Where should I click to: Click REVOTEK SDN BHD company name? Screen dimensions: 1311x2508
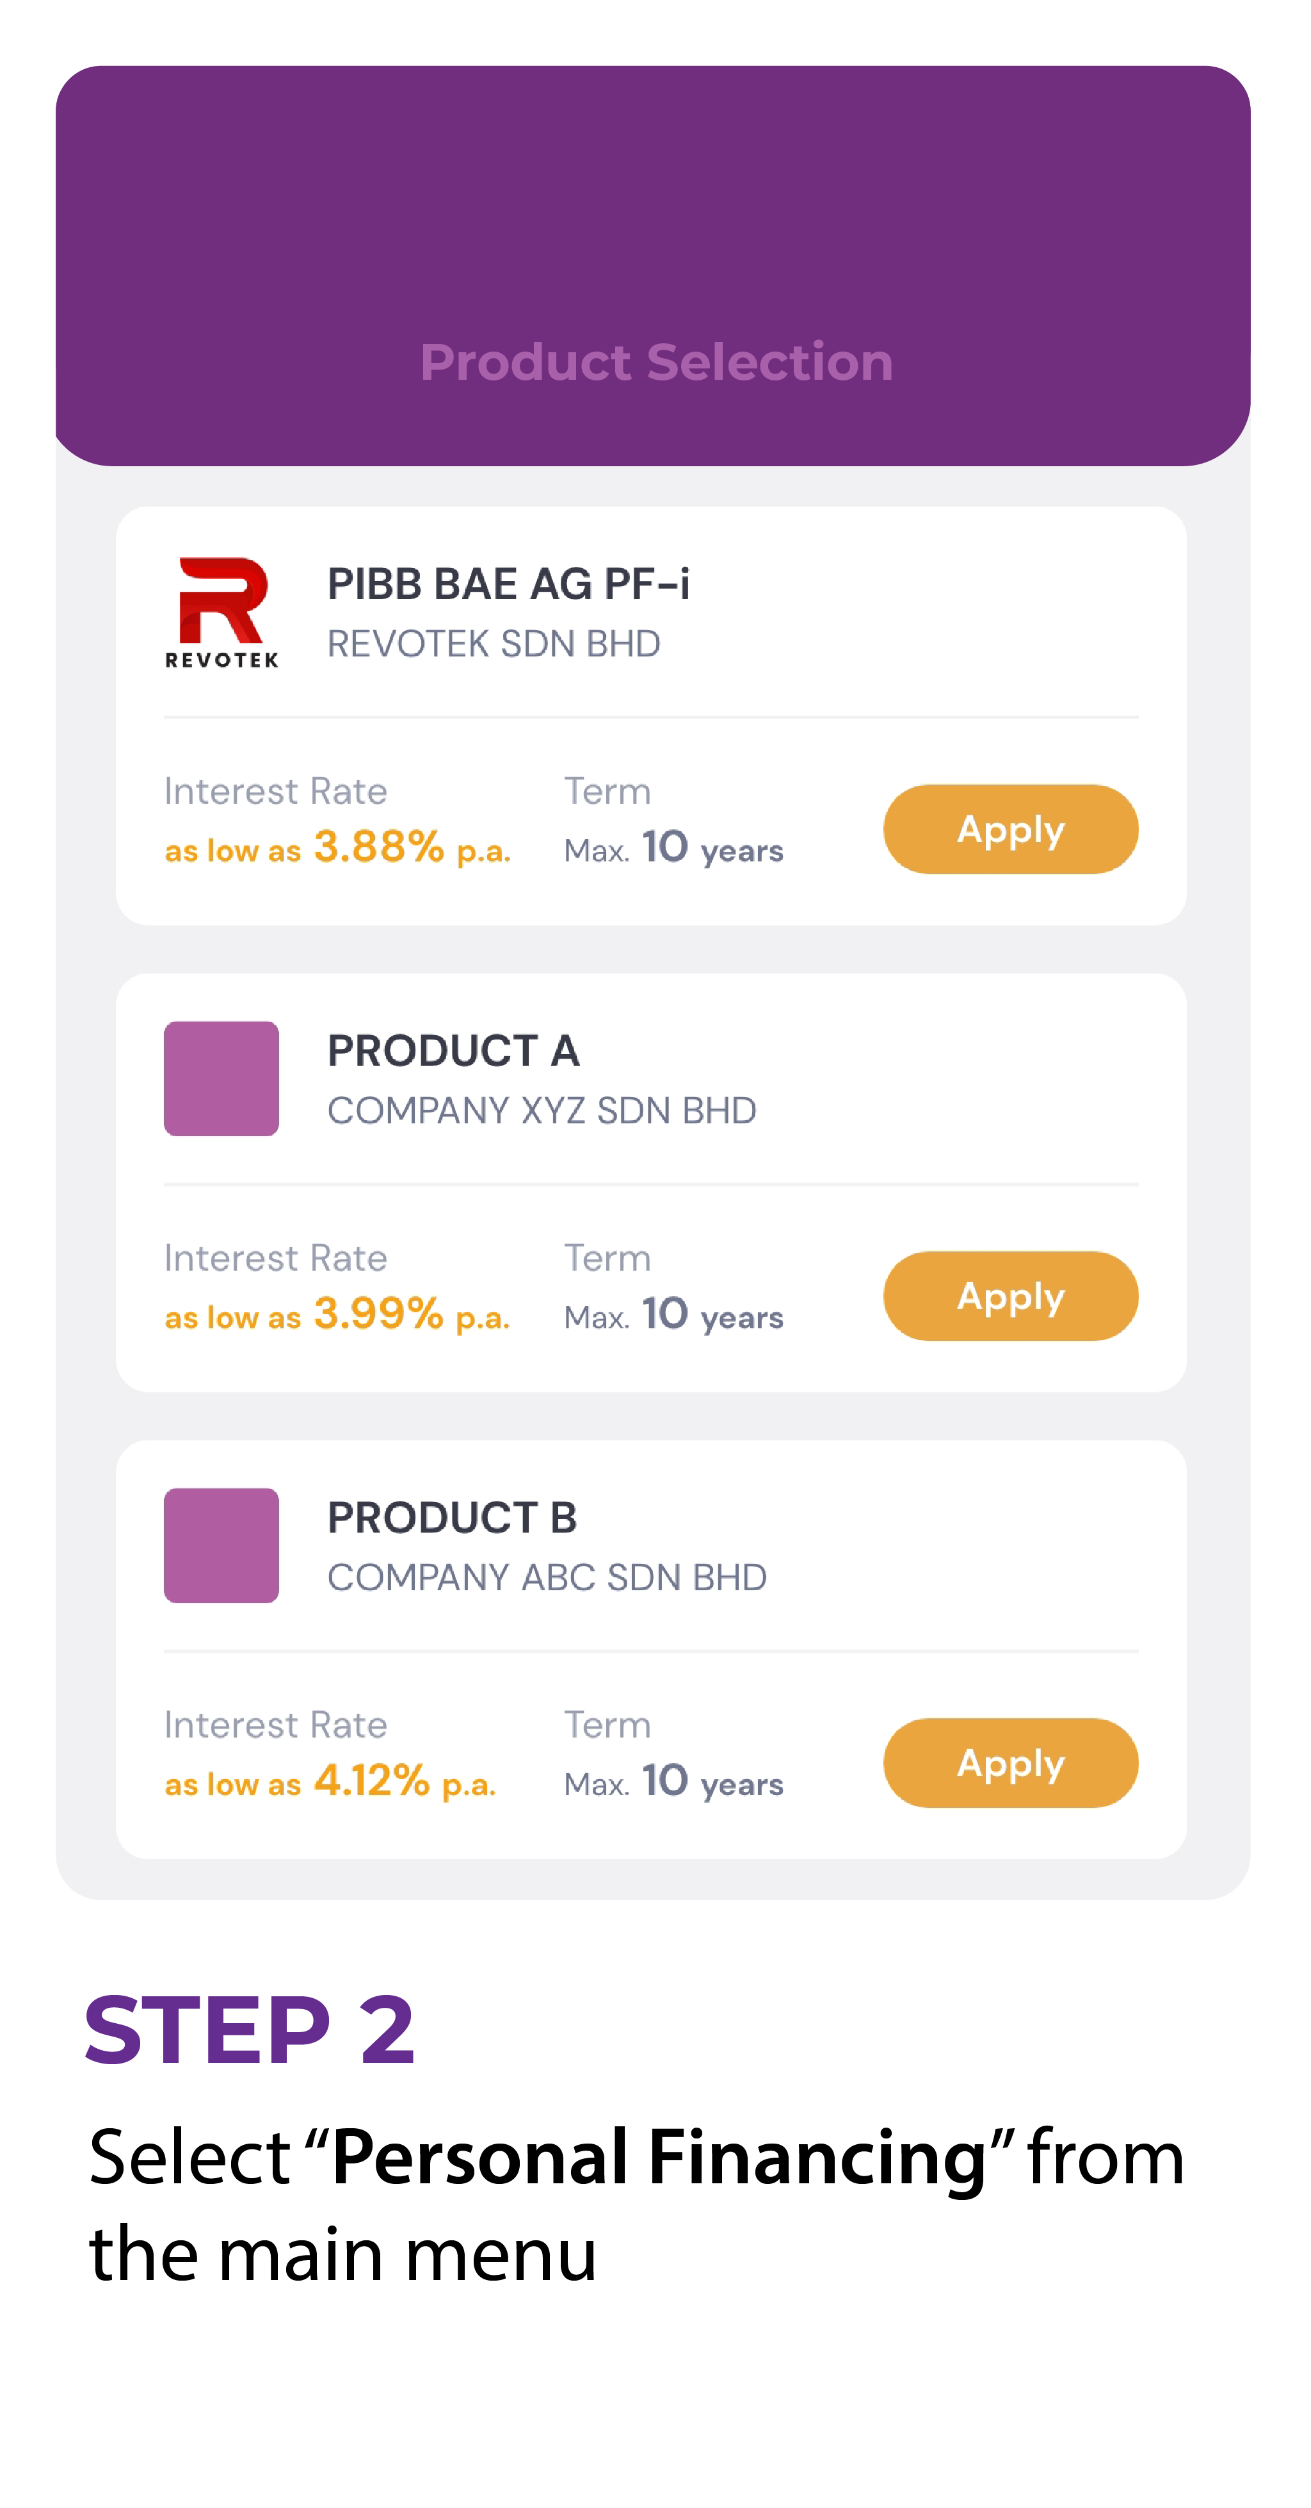(494, 644)
